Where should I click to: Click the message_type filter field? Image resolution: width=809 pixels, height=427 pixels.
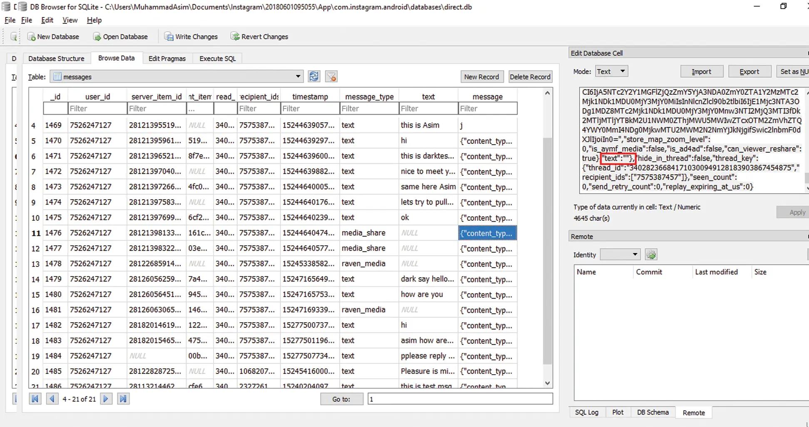click(369, 108)
